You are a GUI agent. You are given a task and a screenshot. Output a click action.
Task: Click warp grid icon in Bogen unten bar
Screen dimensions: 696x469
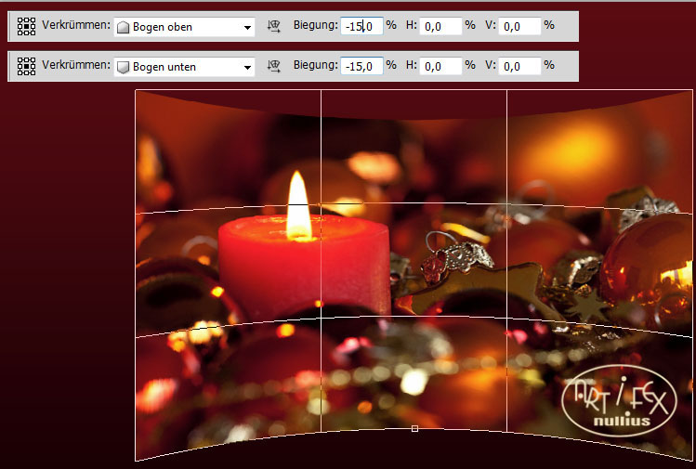[26, 67]
